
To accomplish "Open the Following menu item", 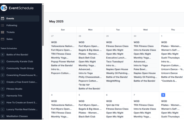I will point(12,25).
